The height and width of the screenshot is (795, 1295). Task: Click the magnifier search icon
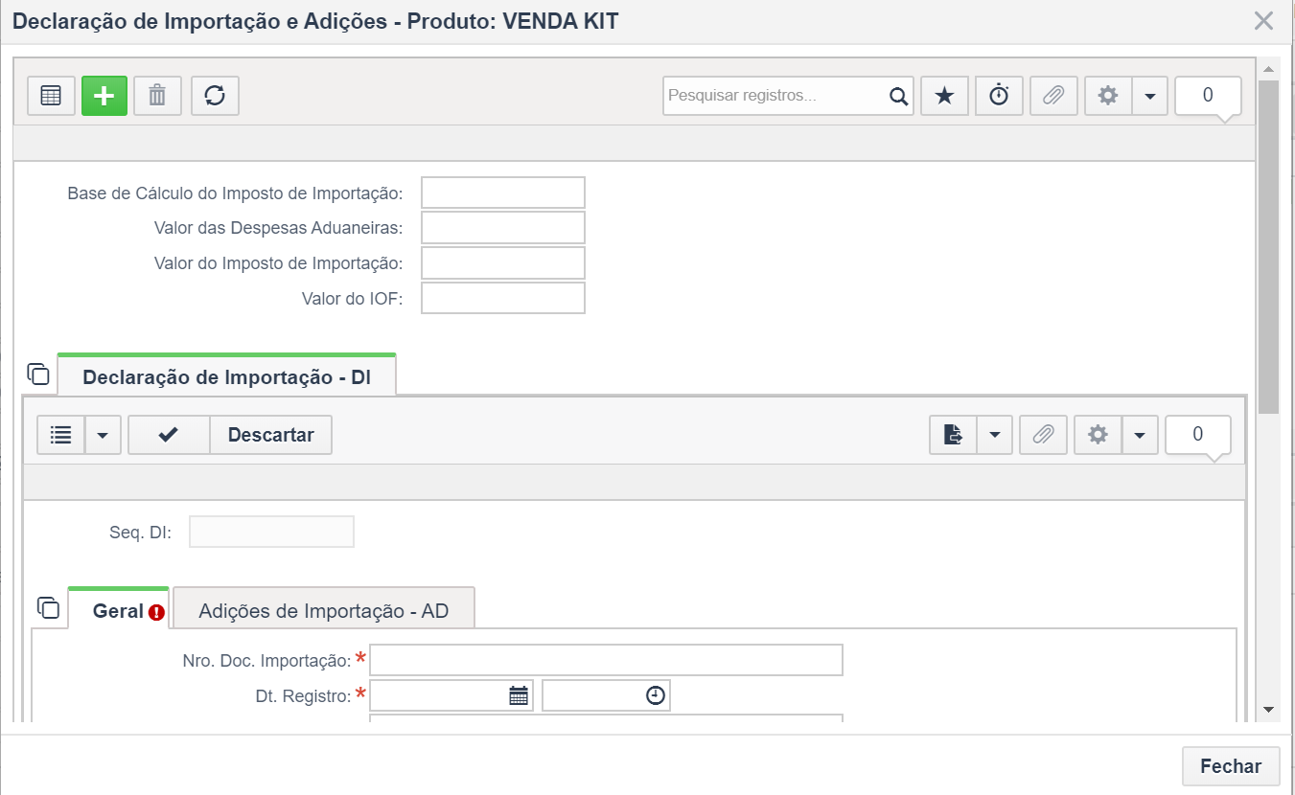898,96
